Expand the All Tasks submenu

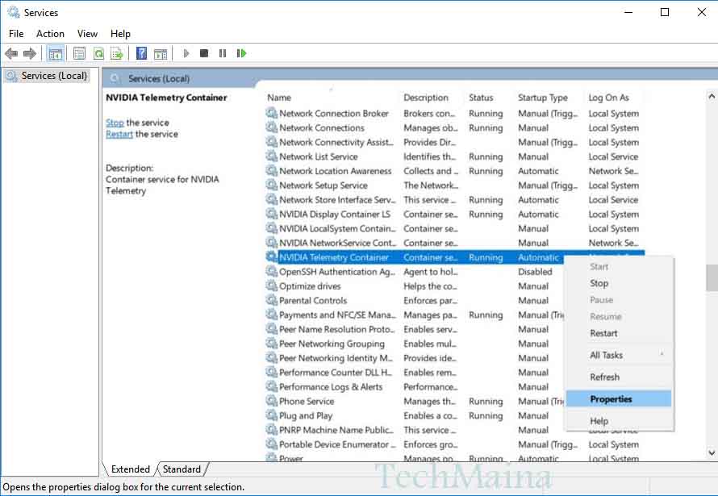[x=607, y=355]
